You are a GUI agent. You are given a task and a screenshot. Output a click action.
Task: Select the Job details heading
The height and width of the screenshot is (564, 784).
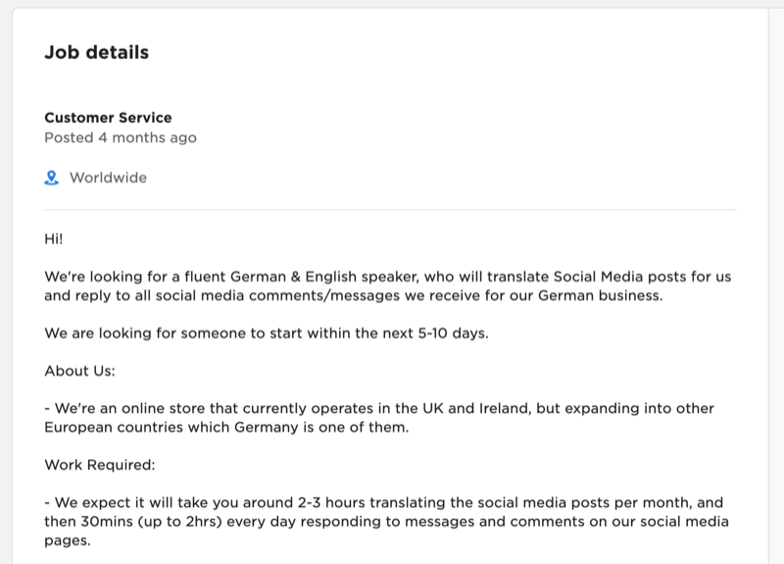pyautogui.click(x=96, y=52)
